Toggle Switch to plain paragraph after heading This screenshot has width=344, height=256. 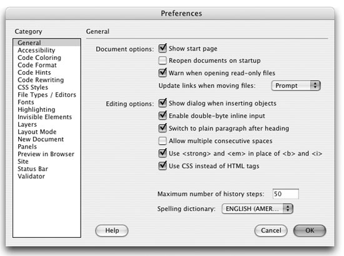point(163,128)
